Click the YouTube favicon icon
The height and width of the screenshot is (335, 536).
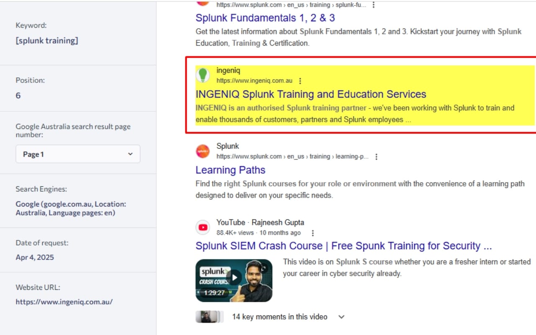[x=203, y=227]
